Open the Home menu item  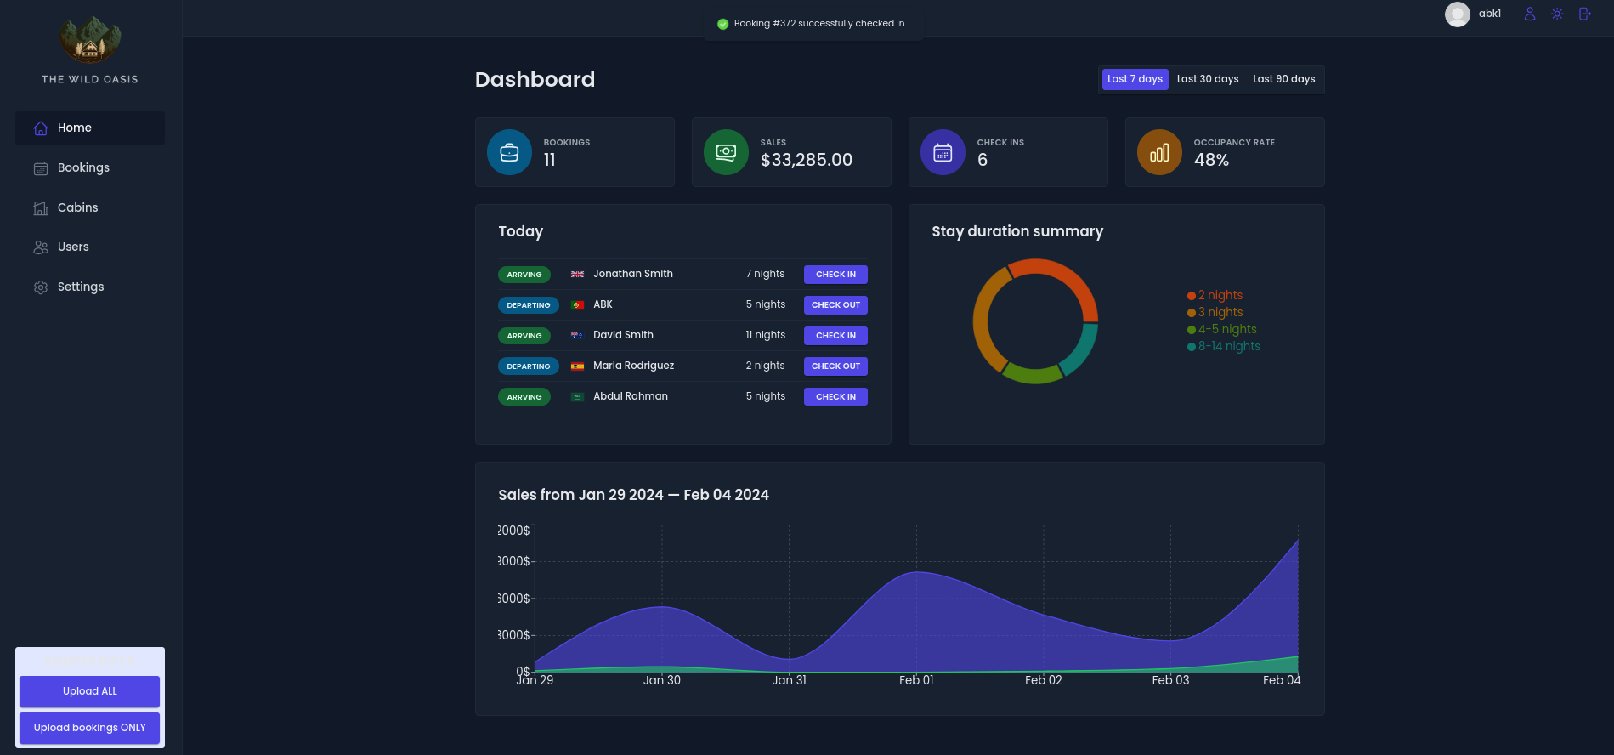[90, 128]
